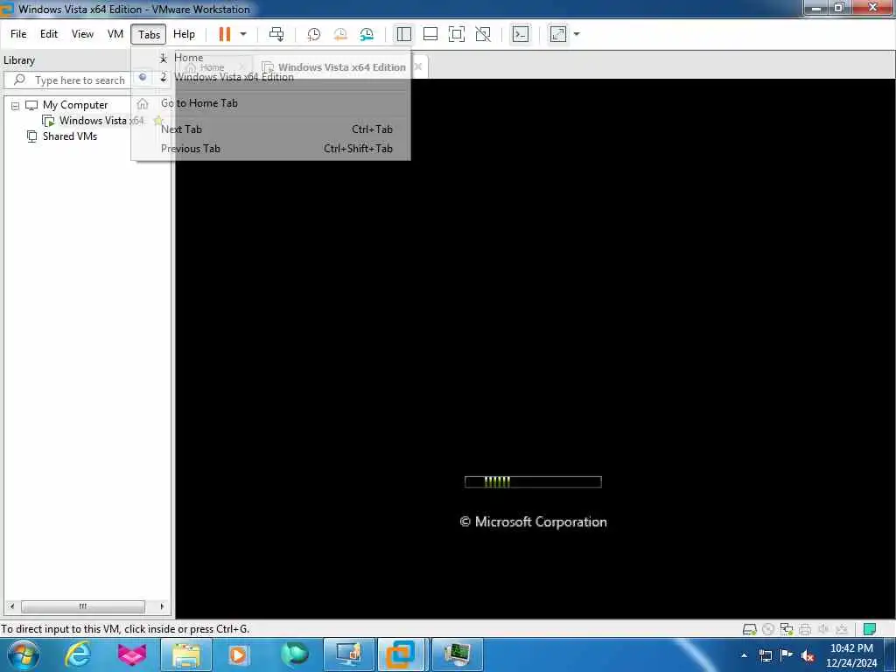
Task: Open the File menu
Action: [18, 34]
